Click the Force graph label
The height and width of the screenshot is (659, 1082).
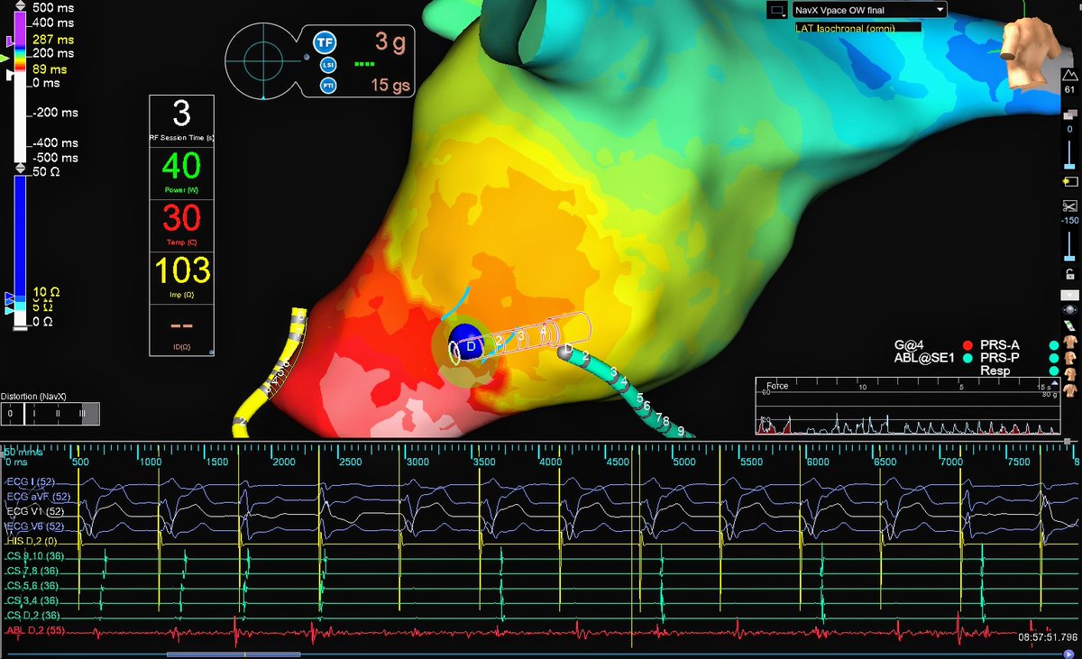(x=776, y=386)
